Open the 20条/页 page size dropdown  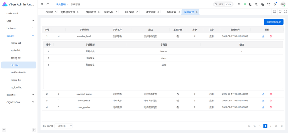pyautogui.click(x=64, y=126)
